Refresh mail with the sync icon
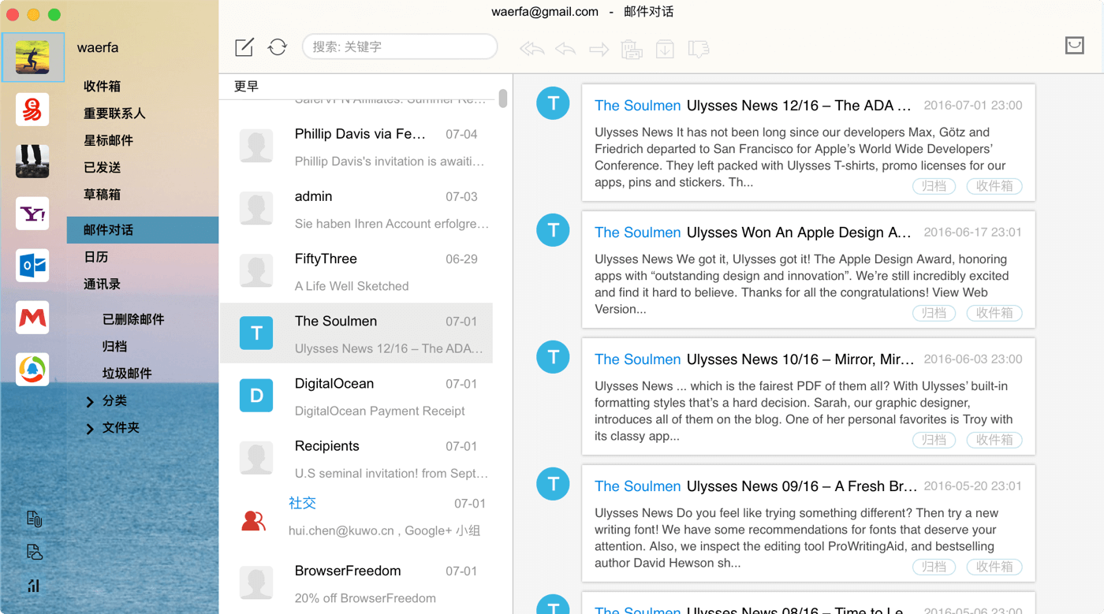 pos(278,47)
